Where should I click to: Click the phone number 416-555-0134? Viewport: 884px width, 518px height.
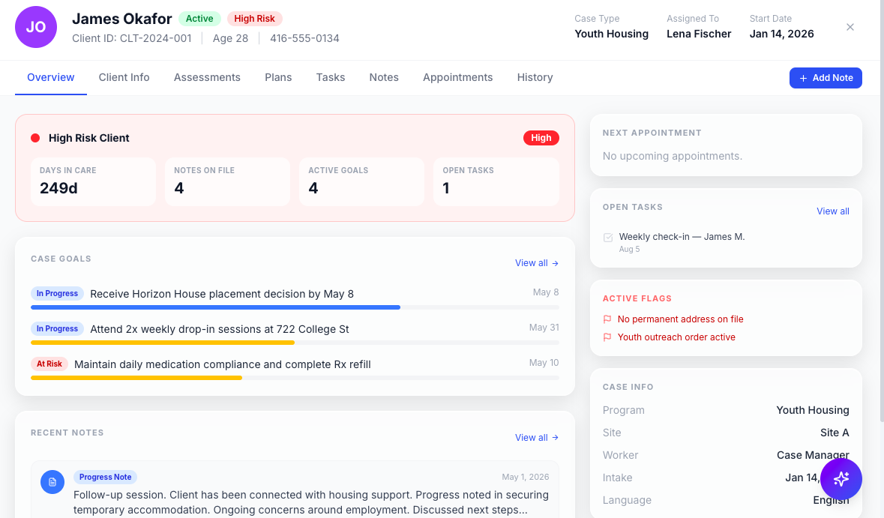[304, 38]
